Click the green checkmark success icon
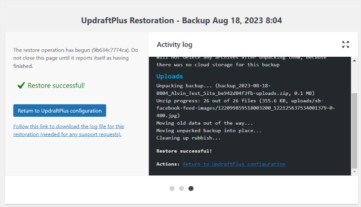The image size is (361, 207). (21, 86)
